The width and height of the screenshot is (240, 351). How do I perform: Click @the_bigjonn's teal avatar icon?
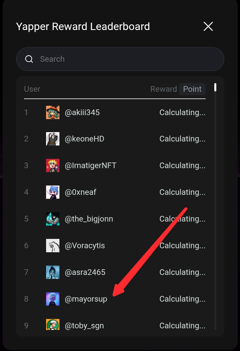click(53, 219)
